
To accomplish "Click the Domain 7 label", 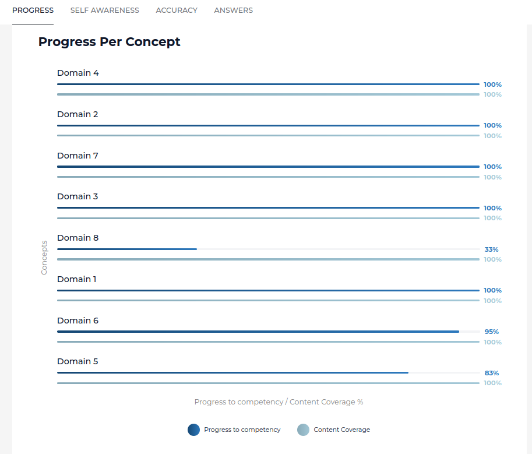I will pyautogui.click(x=77, y=156).
